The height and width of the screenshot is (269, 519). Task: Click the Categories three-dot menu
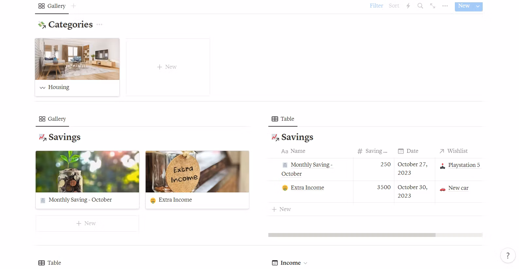99,25
